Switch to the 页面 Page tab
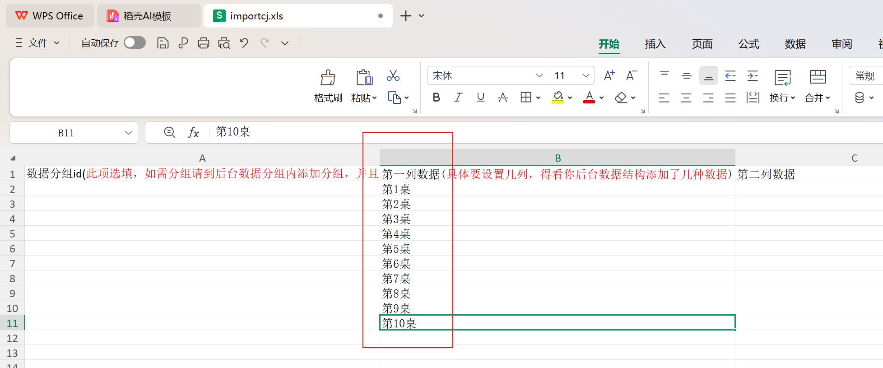 [x=702, y=44]
